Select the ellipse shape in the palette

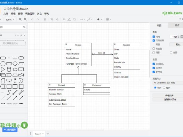point(21,58)
